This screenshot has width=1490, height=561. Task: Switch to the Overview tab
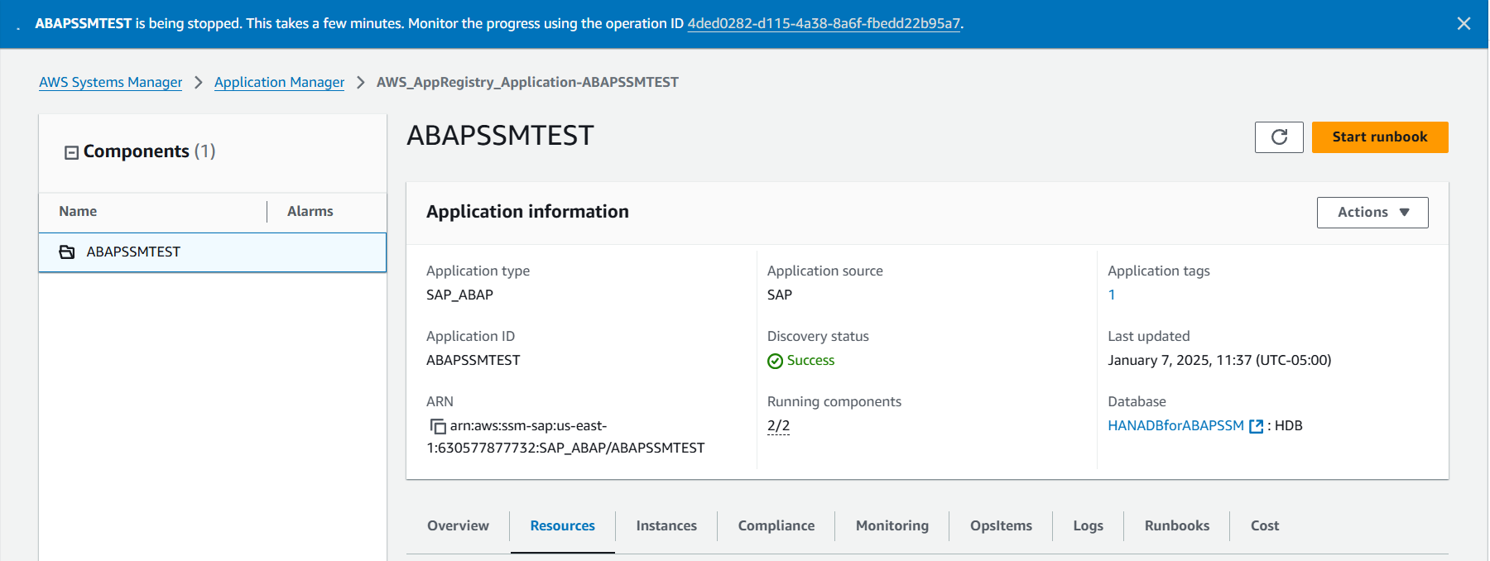(458, 525)
